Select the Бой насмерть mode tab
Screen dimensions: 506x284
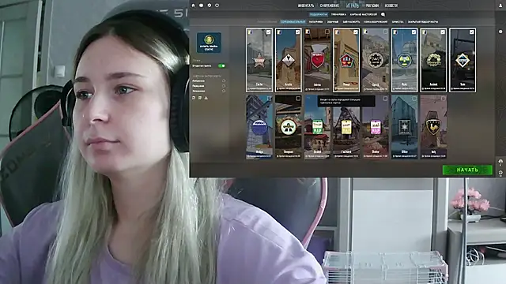click(x=351, y=22)
